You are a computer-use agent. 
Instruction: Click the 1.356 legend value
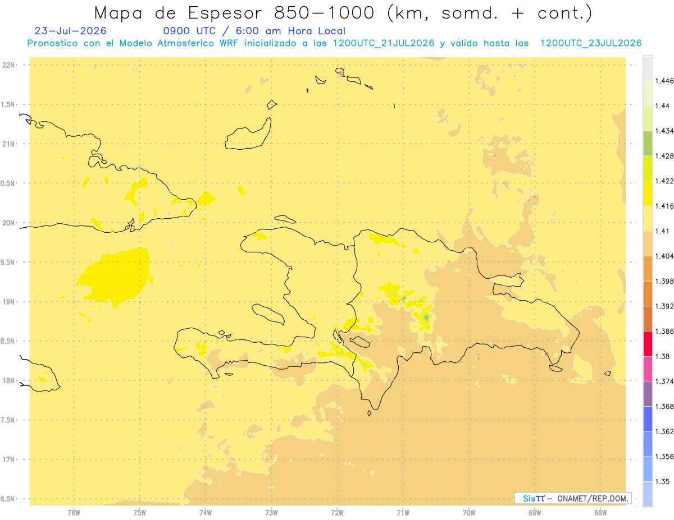pos(664,457)
